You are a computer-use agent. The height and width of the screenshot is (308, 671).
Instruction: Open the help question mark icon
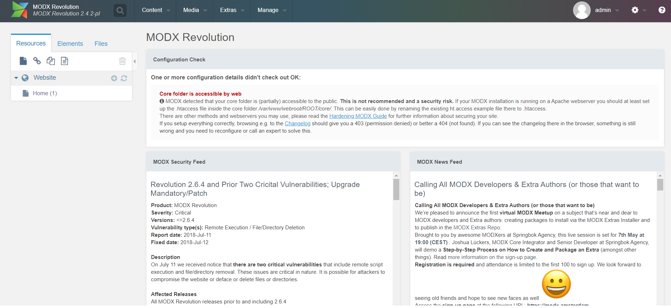[x=662, y=10]
